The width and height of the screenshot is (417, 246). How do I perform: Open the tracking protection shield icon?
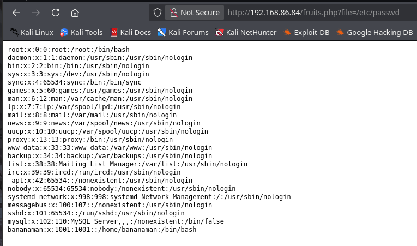tap(158, 13)
